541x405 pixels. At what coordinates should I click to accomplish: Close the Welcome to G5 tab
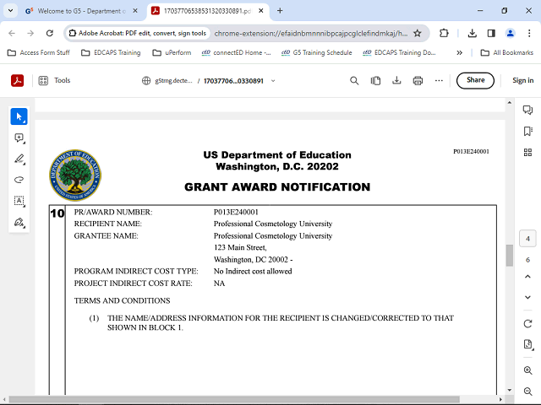tap(135, 11)
